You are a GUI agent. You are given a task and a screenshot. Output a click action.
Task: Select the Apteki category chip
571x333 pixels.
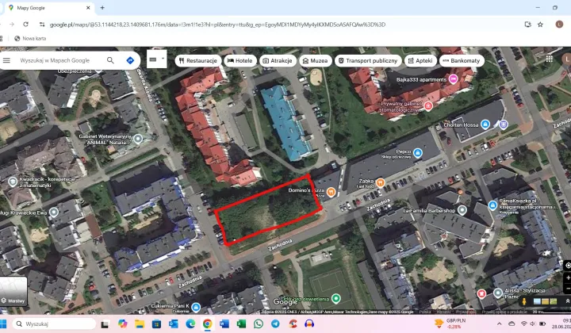point(420,61)
